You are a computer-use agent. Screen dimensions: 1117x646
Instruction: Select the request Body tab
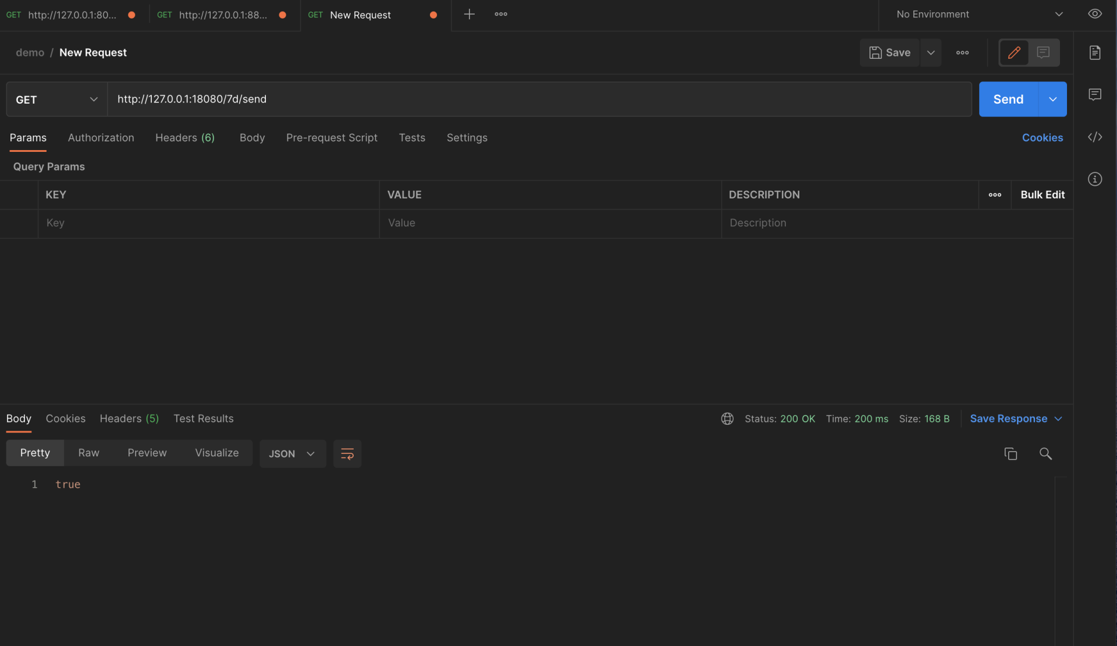252,138
